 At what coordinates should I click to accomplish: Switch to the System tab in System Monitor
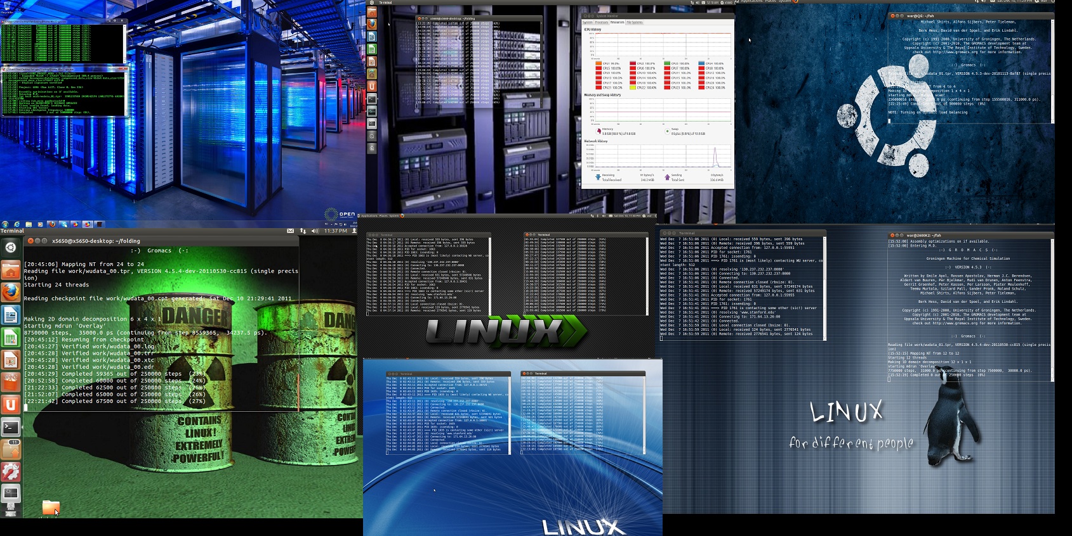pos(588,22)
